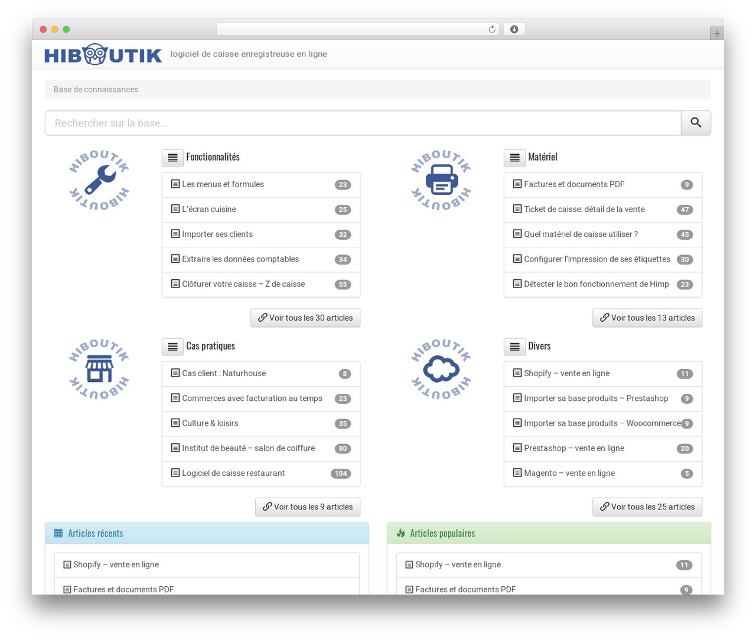Click the list icon beside Cas pratiques

pyautogui.click(x=172, y=347)
